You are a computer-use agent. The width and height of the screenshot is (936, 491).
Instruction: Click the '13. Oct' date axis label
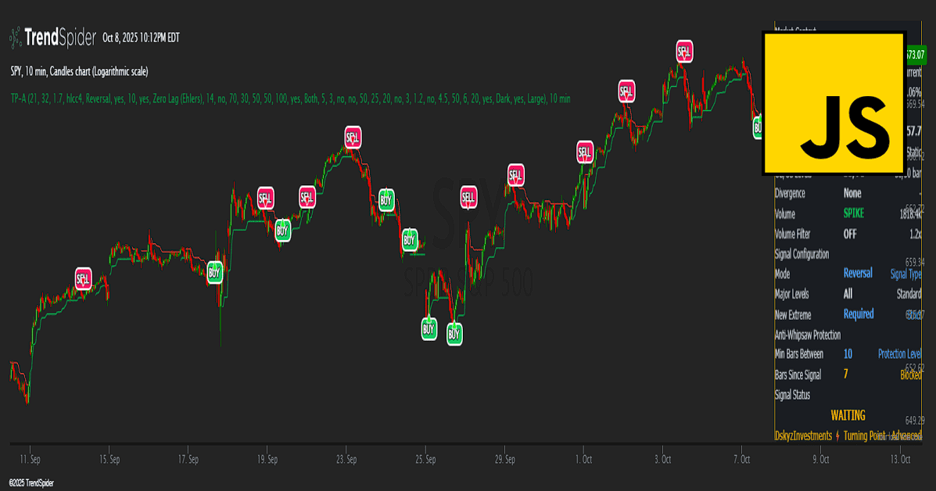point(900,460)
